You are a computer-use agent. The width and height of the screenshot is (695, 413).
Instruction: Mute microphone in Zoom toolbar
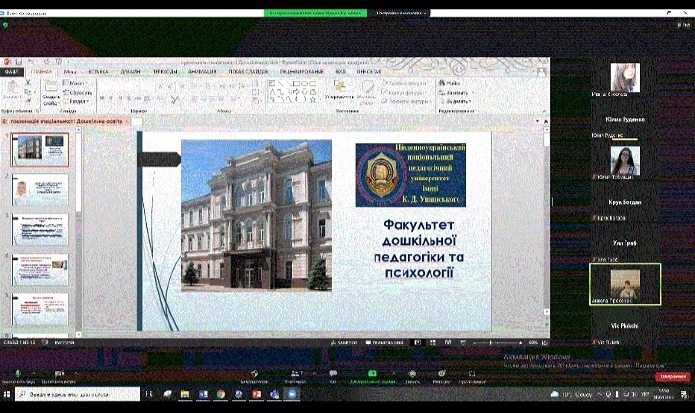coord(17,374)
